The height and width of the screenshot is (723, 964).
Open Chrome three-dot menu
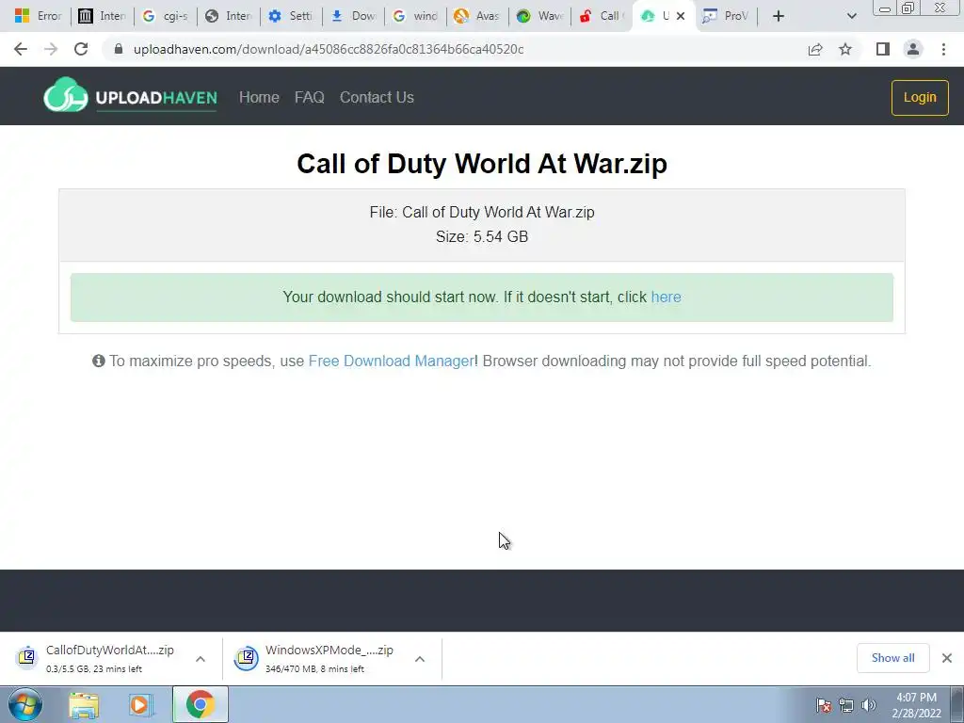[x=943, y=49]
